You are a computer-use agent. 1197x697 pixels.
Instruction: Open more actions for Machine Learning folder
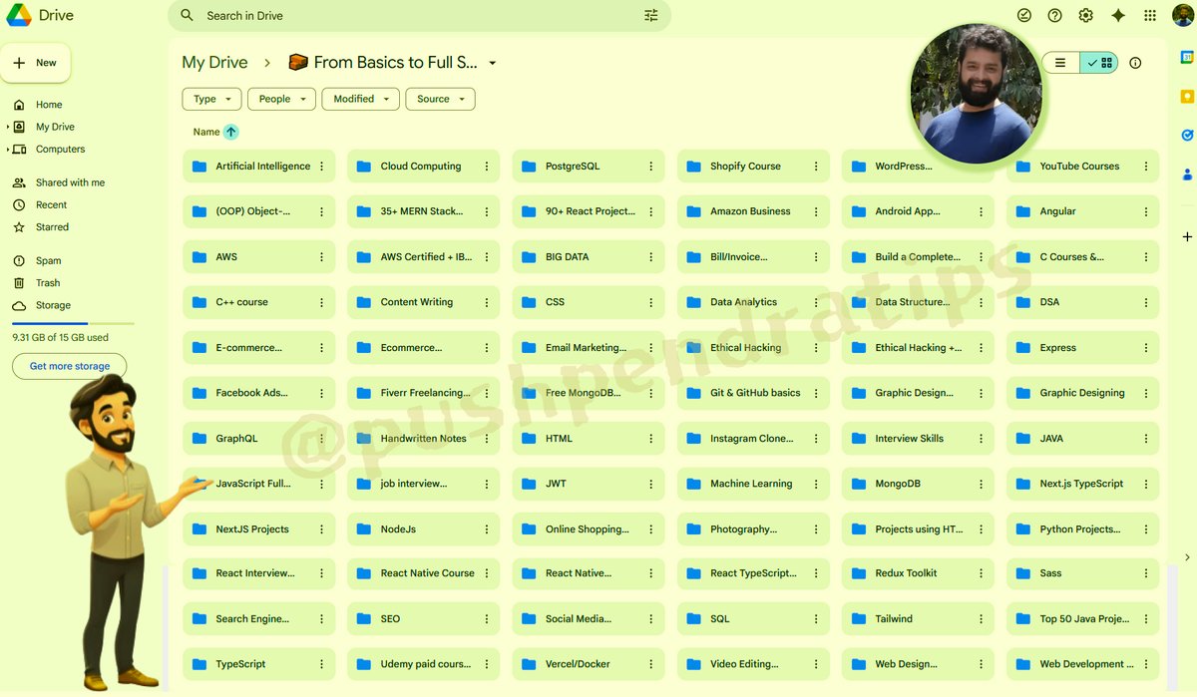click(x=816, y=484)
